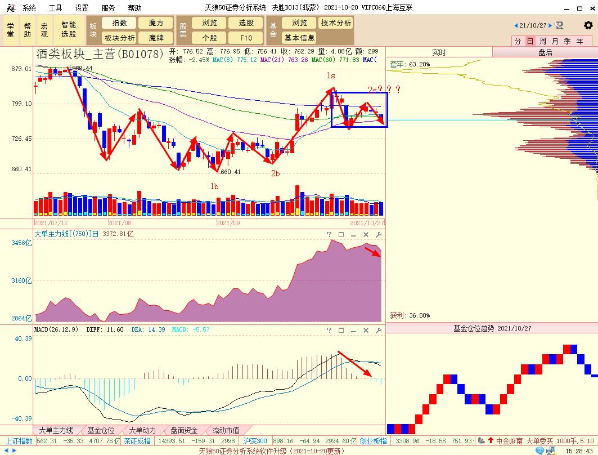Open the 学堂 toolbar button
This screenshot has height=455, width=598.
tap(10, 30)
